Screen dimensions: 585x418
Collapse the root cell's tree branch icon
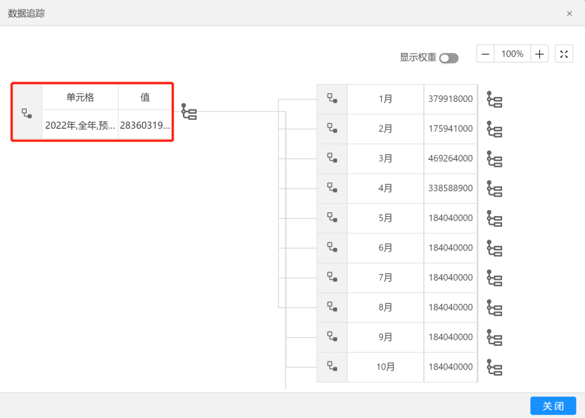(x=189, y=112)
